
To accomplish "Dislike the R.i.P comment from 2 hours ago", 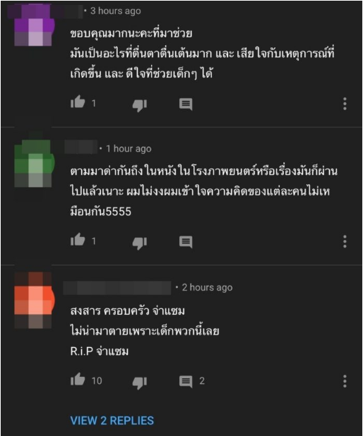I will click(x=139, y=382).
